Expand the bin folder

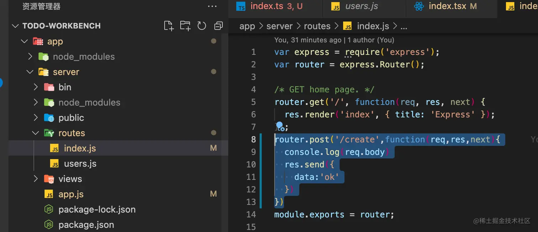(x=36, y=87)
